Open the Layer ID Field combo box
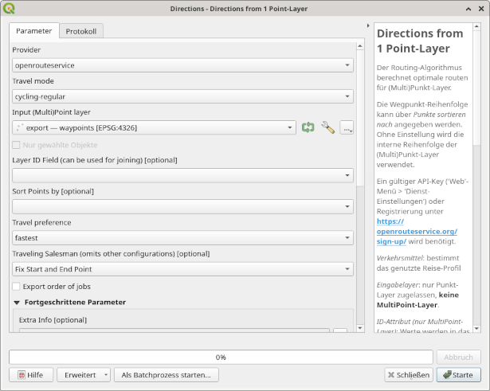 click(x=183, y=175)
